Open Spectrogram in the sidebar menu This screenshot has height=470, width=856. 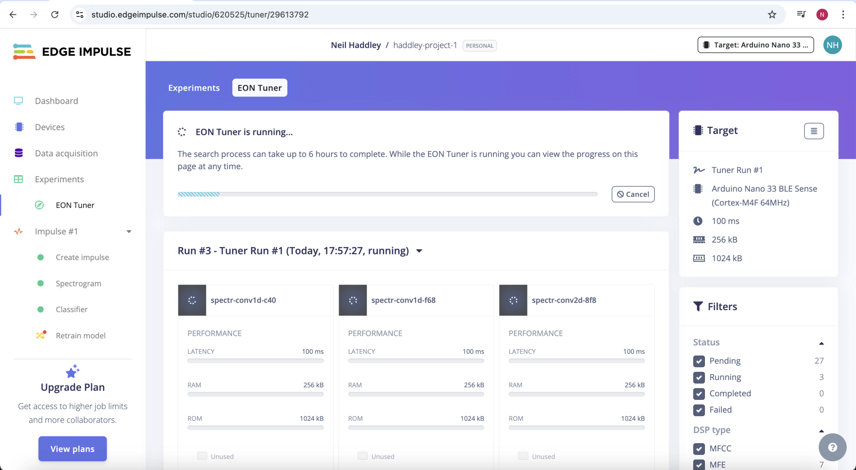click(x=79, y=283)
